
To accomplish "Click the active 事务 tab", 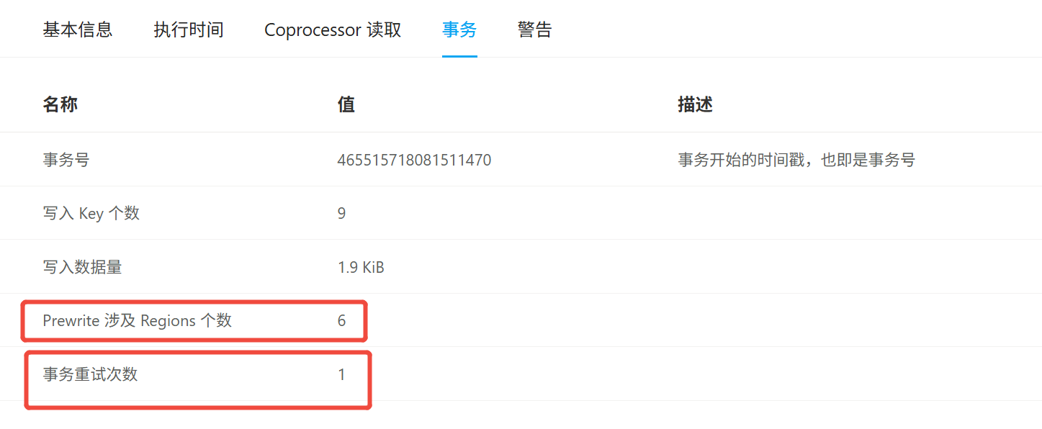I will point(459,30).
